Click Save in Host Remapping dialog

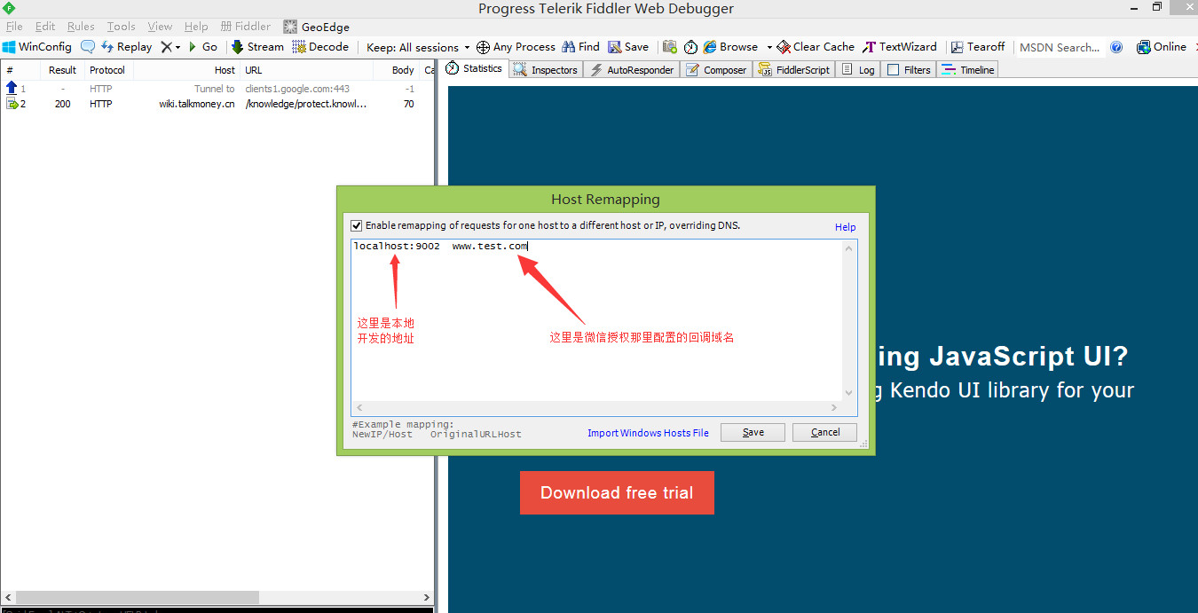(x=753, y=432)
